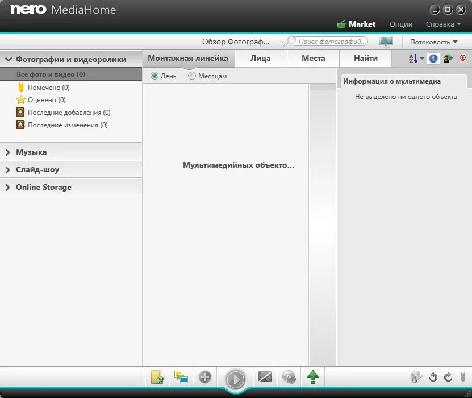Click the Обзор Фотограф... heading
The width and height of the screenshot is (472, 398).
pyautogui.click(x=235, y=42)
